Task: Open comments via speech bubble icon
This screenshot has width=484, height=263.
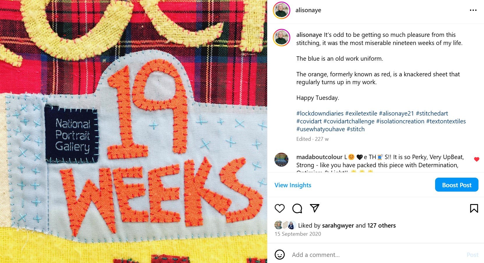Action: coord(297,208)
